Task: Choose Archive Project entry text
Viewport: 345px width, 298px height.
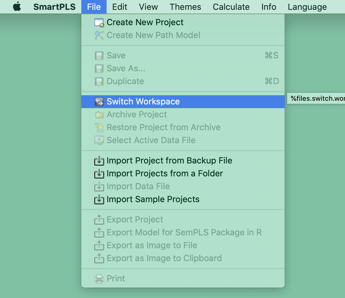Action: (137, 115)
